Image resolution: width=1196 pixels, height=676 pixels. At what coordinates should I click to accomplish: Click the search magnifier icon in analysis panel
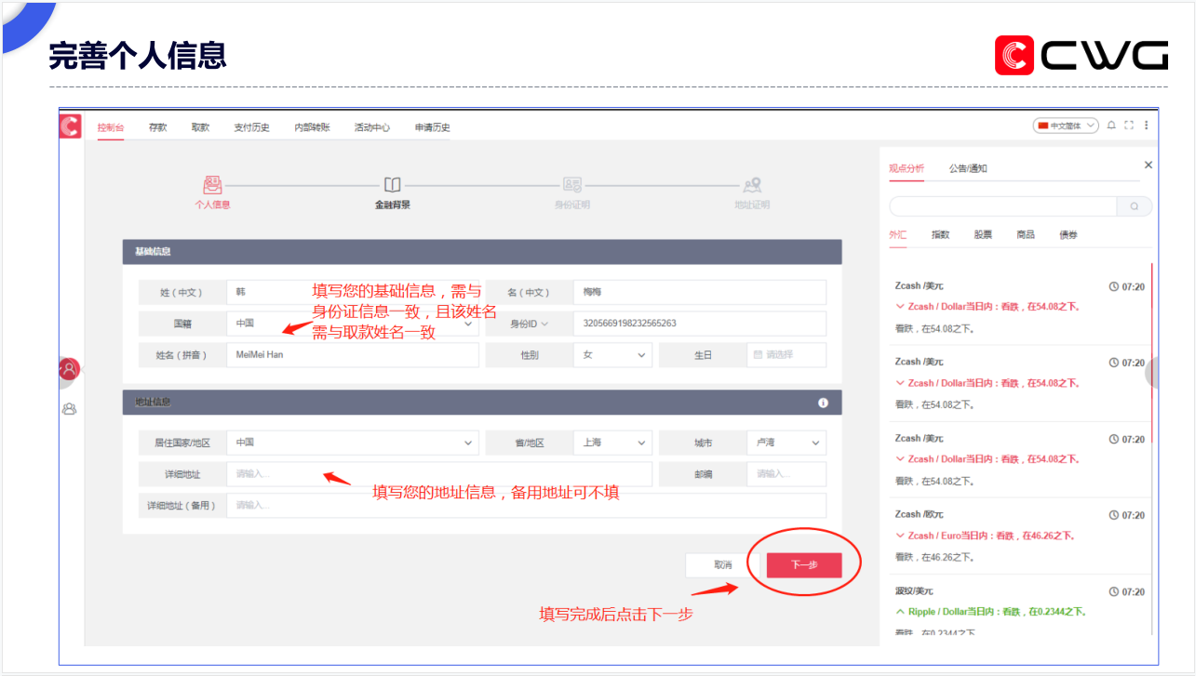(x=1135, y=206)
